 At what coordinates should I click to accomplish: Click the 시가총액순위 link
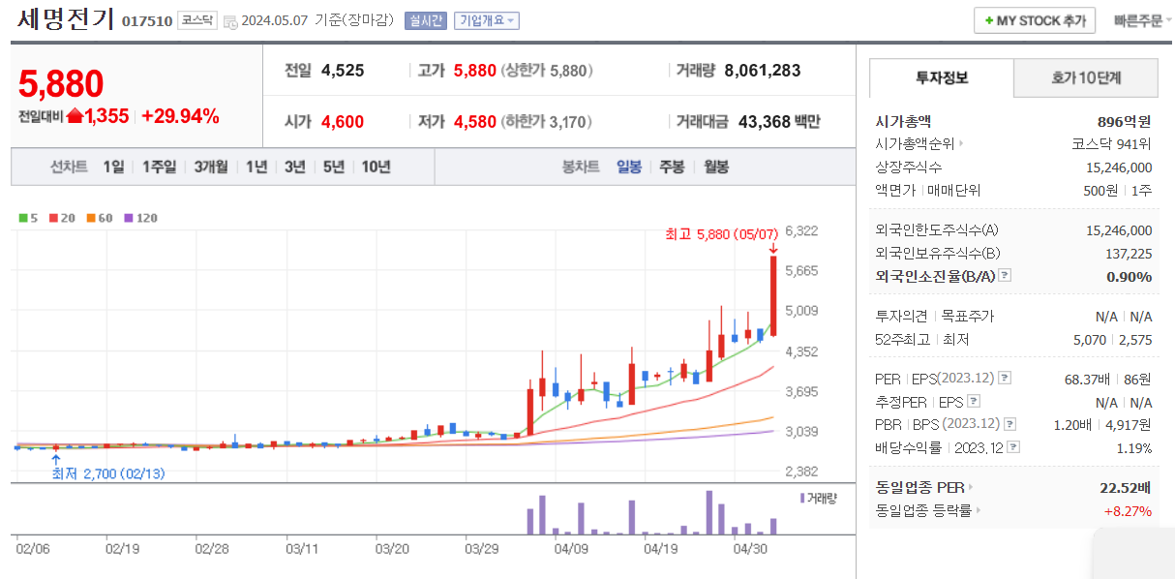tap(915, 144)
